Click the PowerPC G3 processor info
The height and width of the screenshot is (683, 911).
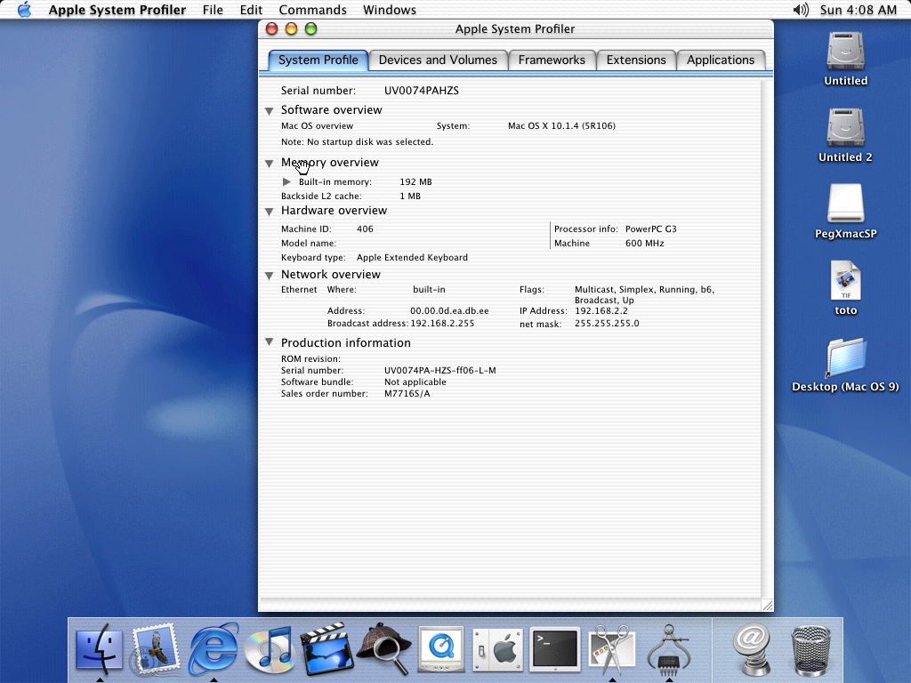click(650, 229)
